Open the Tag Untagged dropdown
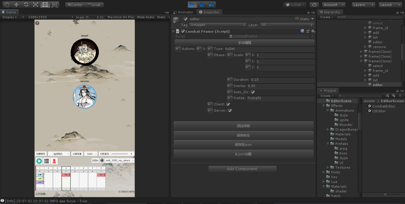The image size is (405, 204). coord(218,25)
